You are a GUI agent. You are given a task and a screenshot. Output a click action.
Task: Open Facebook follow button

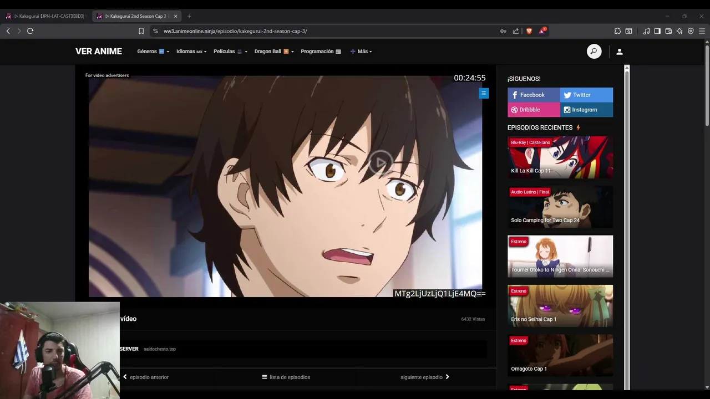(x=534, y=95)
